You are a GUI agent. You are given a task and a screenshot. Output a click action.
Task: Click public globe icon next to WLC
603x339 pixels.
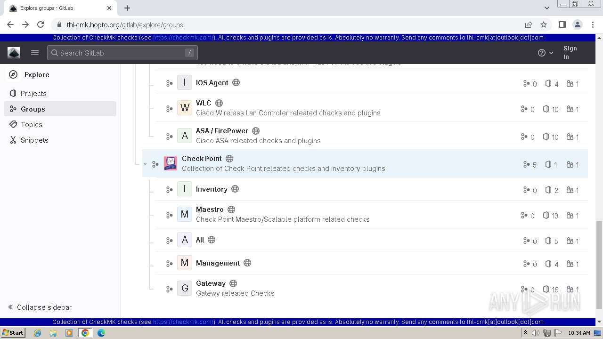219,103
